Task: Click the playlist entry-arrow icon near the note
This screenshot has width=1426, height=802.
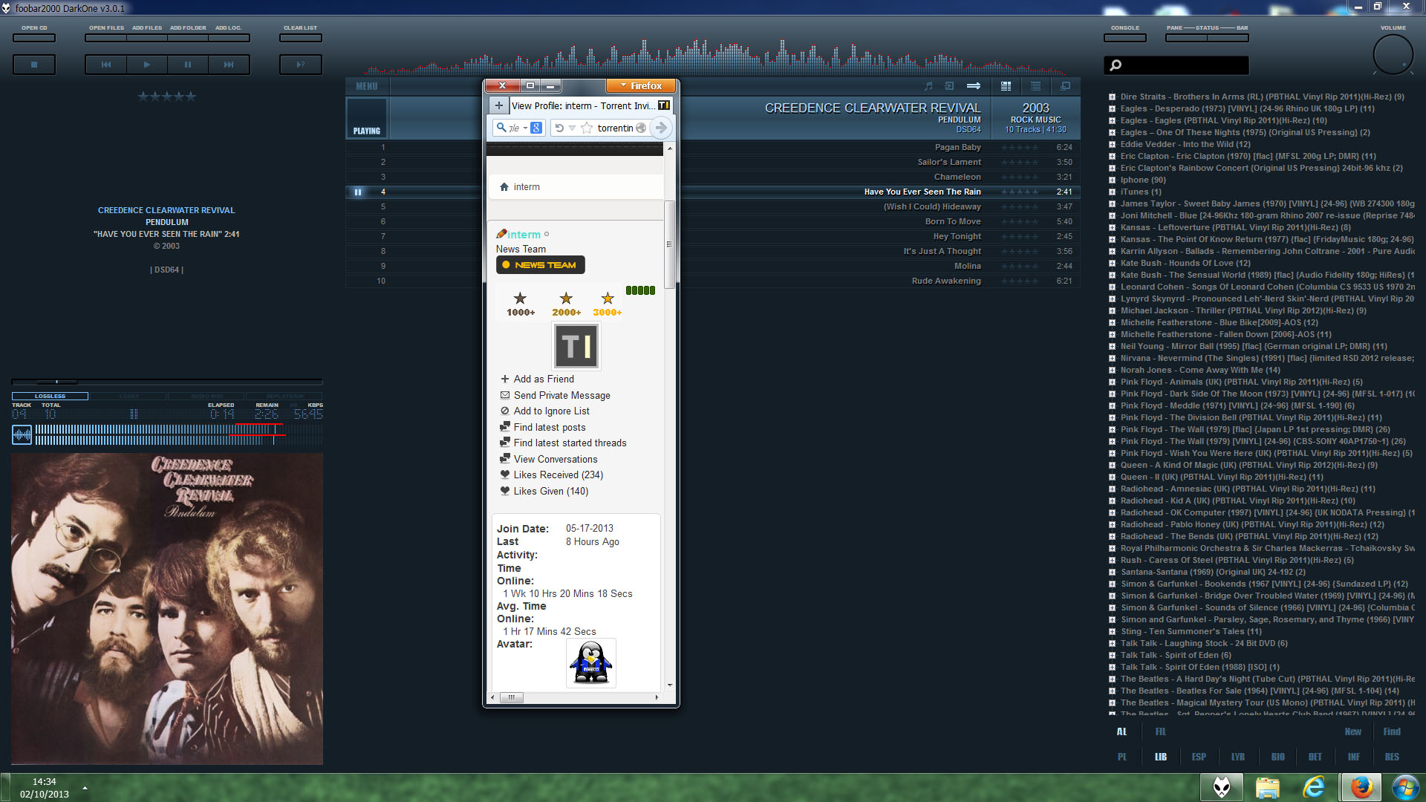Action: [x=949, y=86]
